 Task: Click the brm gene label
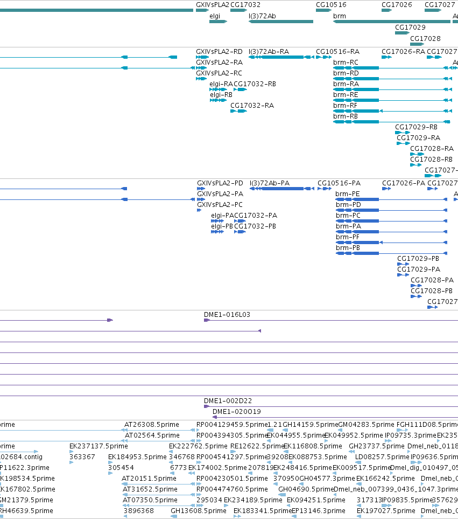[x=340, y=16]
